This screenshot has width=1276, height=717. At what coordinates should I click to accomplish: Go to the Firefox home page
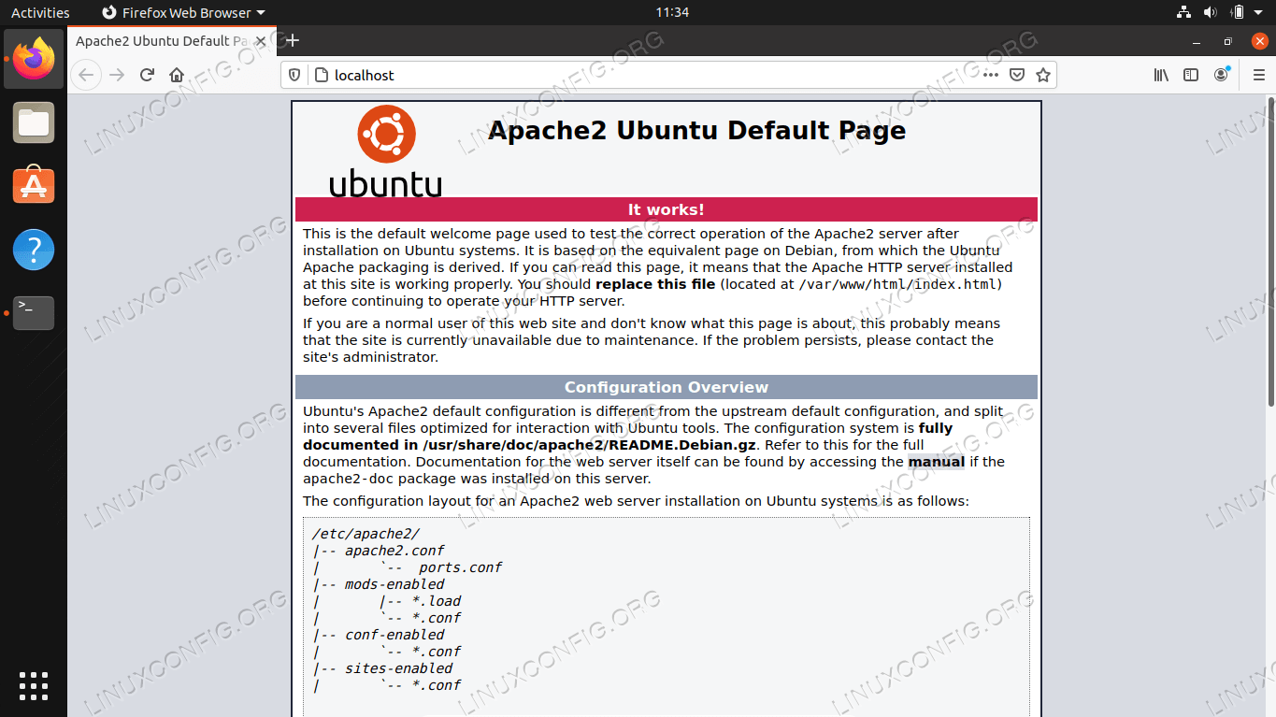[x=177, y=75]
